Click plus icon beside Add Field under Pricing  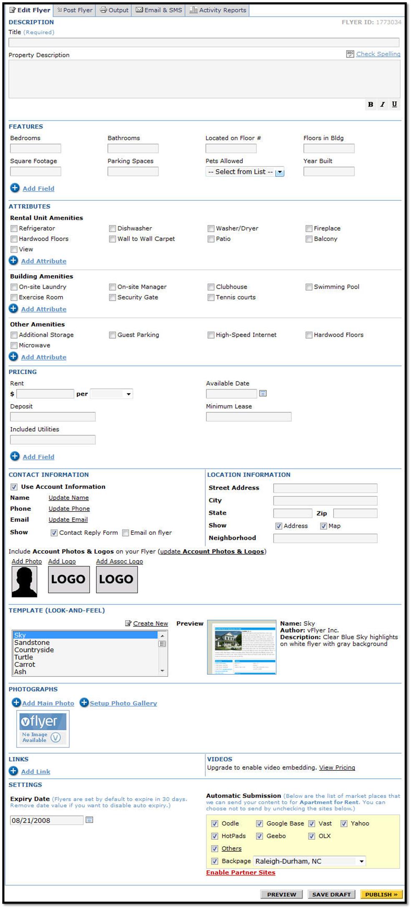click(x=15, y=456)
